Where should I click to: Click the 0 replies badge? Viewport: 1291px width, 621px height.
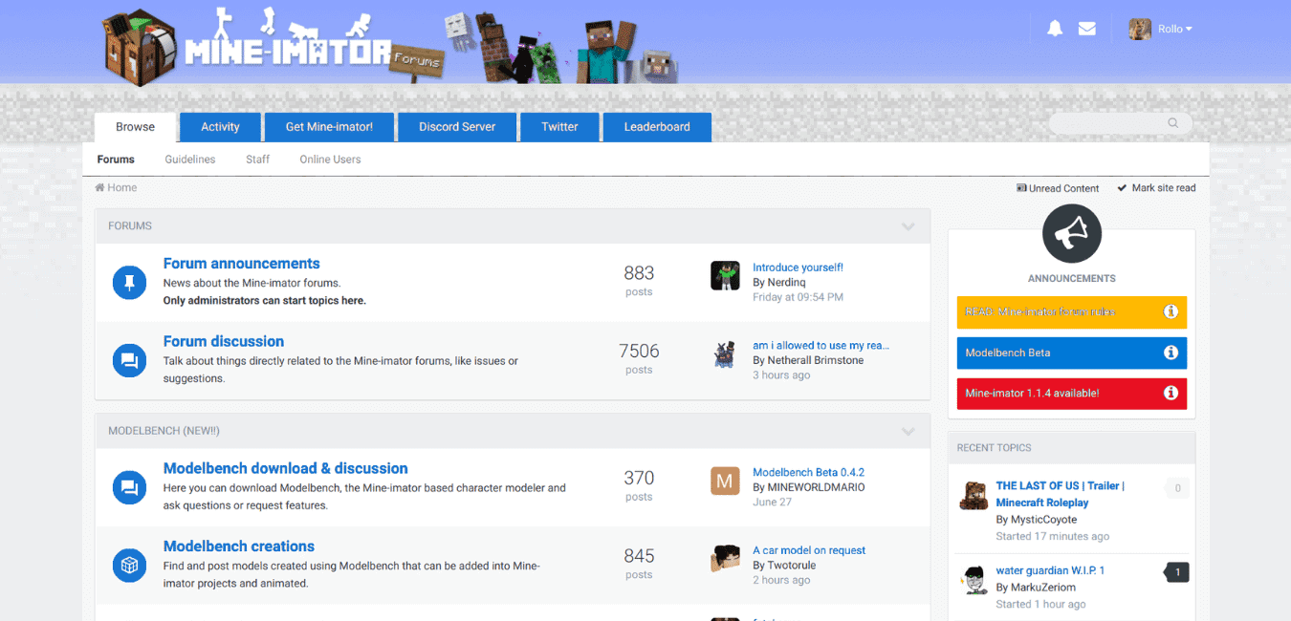pos(1177,488)
